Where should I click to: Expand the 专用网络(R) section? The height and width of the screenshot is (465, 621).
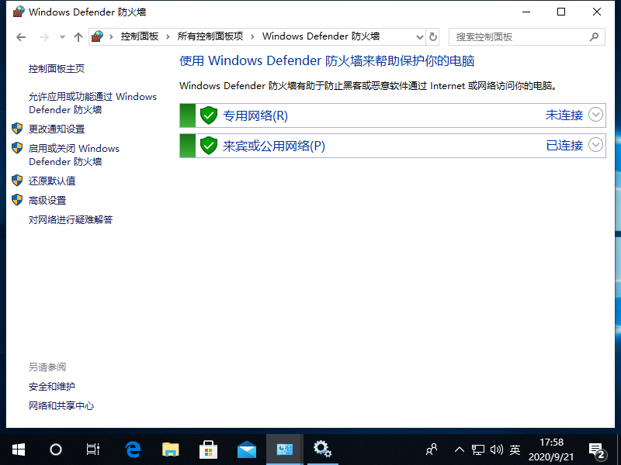tap(595, 115)
